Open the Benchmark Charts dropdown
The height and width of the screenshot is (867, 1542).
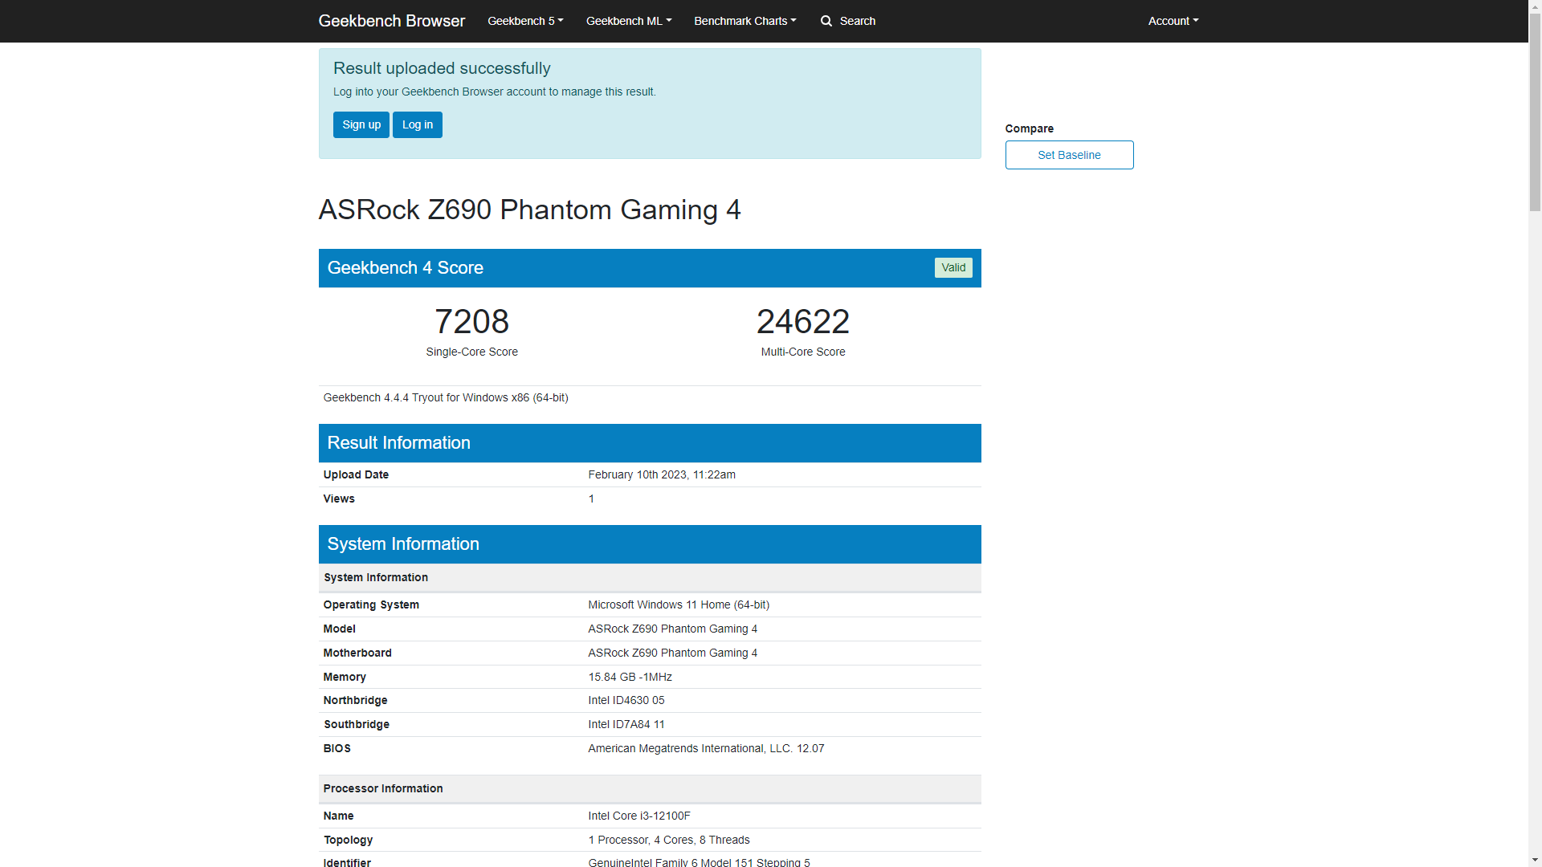click(745, 21)
